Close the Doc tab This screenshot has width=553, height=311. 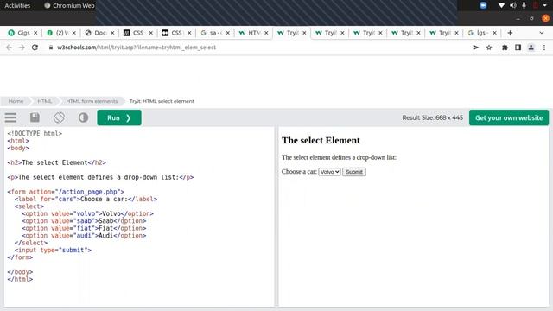pos(112,33)
